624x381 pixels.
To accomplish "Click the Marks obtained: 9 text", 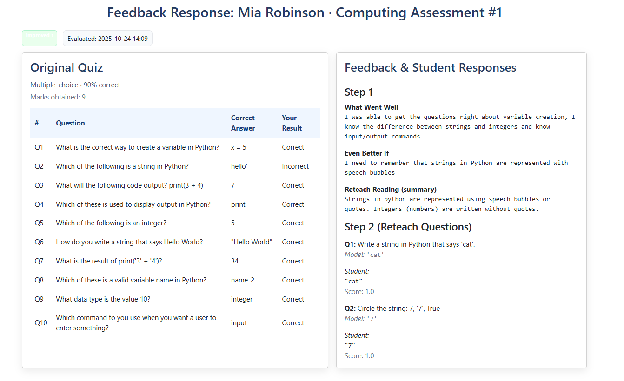I will point(58,97).
